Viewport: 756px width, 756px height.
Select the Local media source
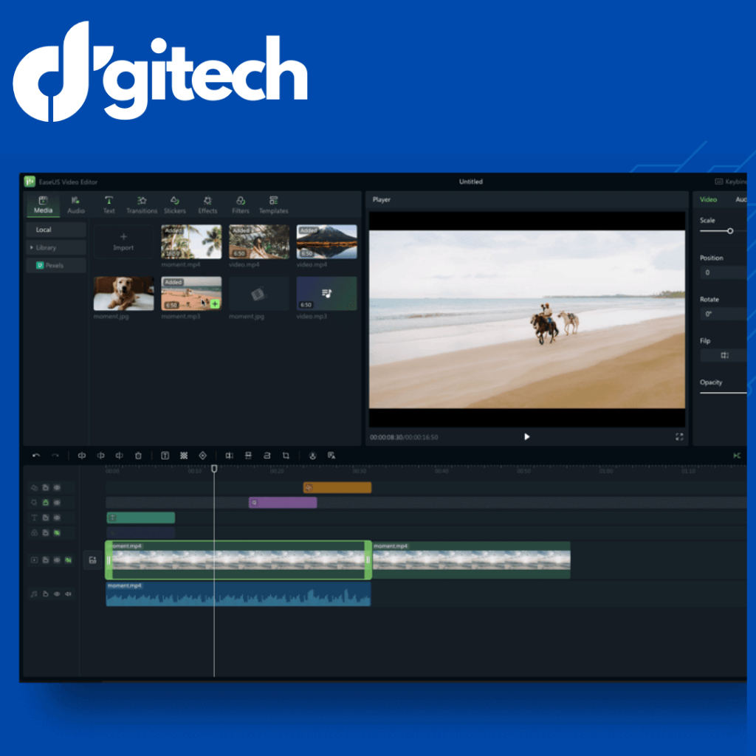(x=56, y=230)
